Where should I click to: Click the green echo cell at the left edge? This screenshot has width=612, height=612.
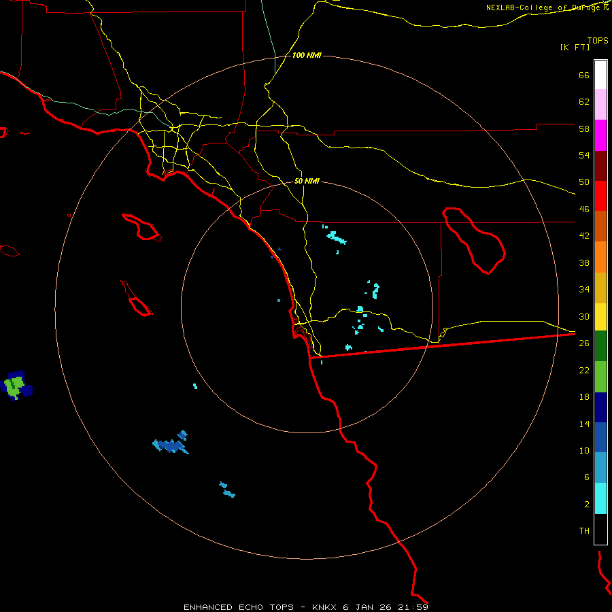click(x=16, y=386)
